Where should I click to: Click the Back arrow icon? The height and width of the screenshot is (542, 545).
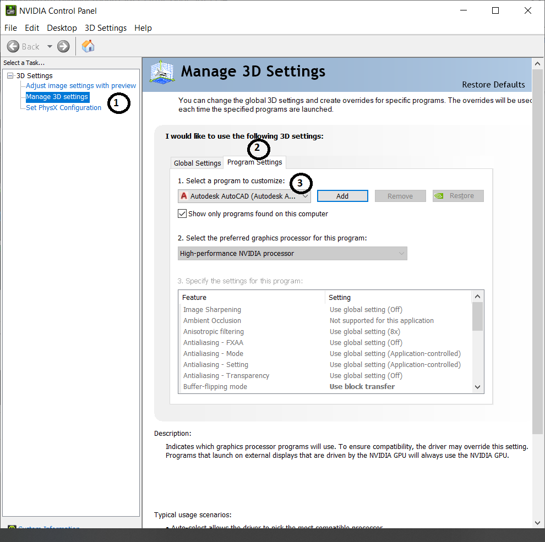13,46
